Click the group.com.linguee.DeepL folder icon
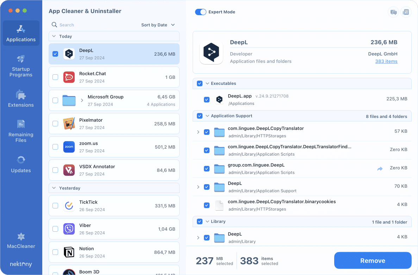This screenshot has height=275, width=418. click(x=219, y=169)
